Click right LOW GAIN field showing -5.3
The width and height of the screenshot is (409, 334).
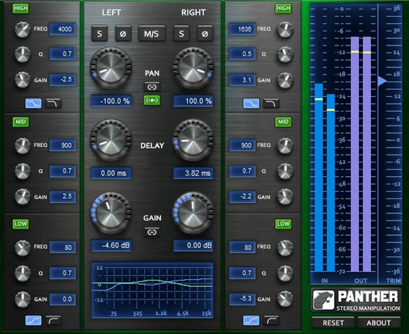[242, 299]
